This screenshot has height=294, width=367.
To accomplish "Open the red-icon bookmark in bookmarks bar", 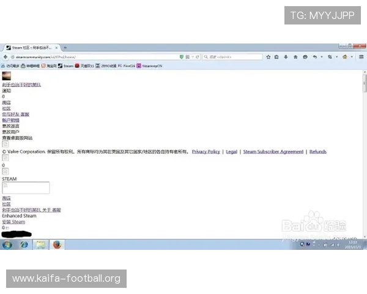I will pos(84,66).
